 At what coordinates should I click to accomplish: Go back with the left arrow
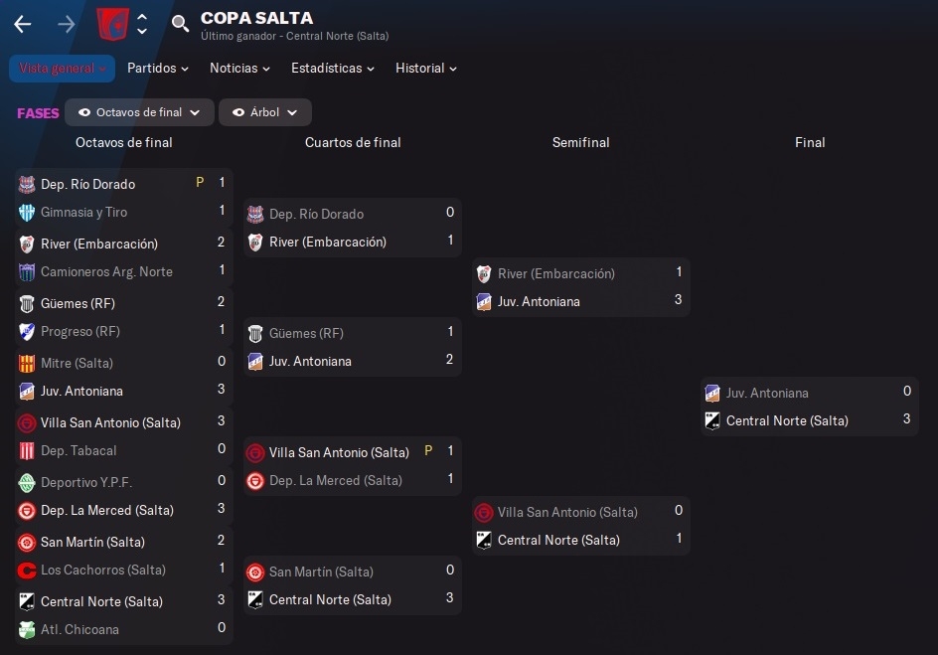(x=23, y=25)
